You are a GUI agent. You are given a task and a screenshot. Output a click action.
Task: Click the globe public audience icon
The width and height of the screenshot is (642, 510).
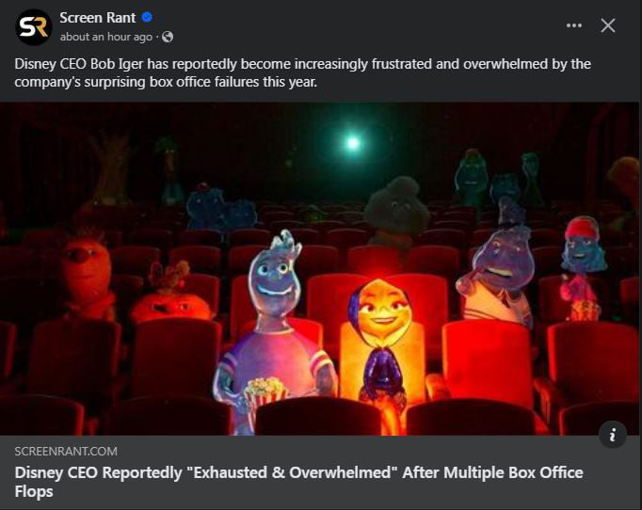[x=168, y=37]
